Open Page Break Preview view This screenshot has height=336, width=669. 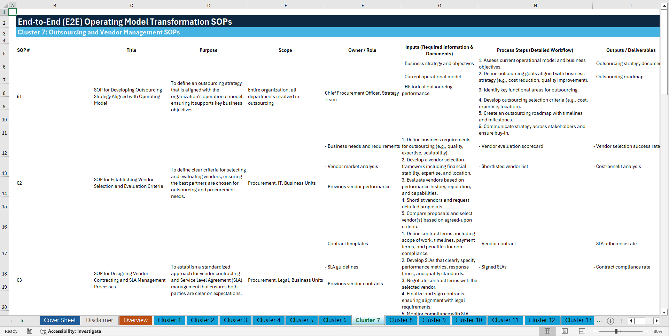(582, 331)
